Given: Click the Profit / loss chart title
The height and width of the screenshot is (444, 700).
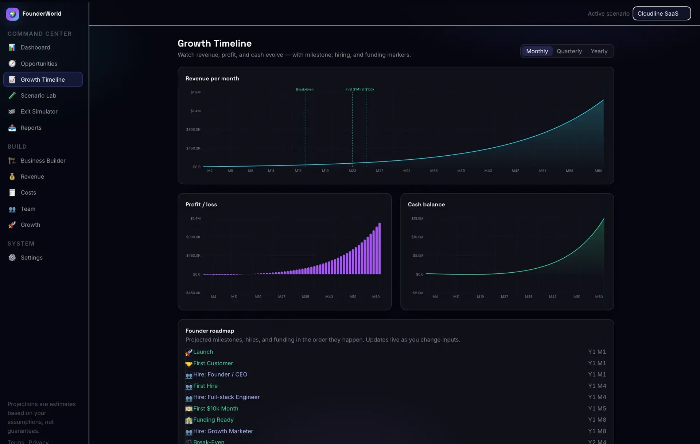Looking at the screenshot, I should (x=201, y=205).
